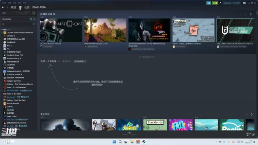This screenshot has height=145, width=258.
Task: Open the BIABIABIA profile tab
Action: (39, 7)
